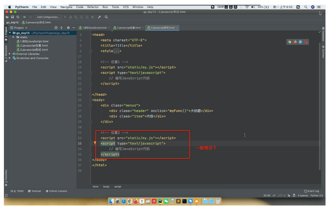
Task: Close the 3.javascript形式.html tab
Action: pyautogui.click(x=177, y=28)
